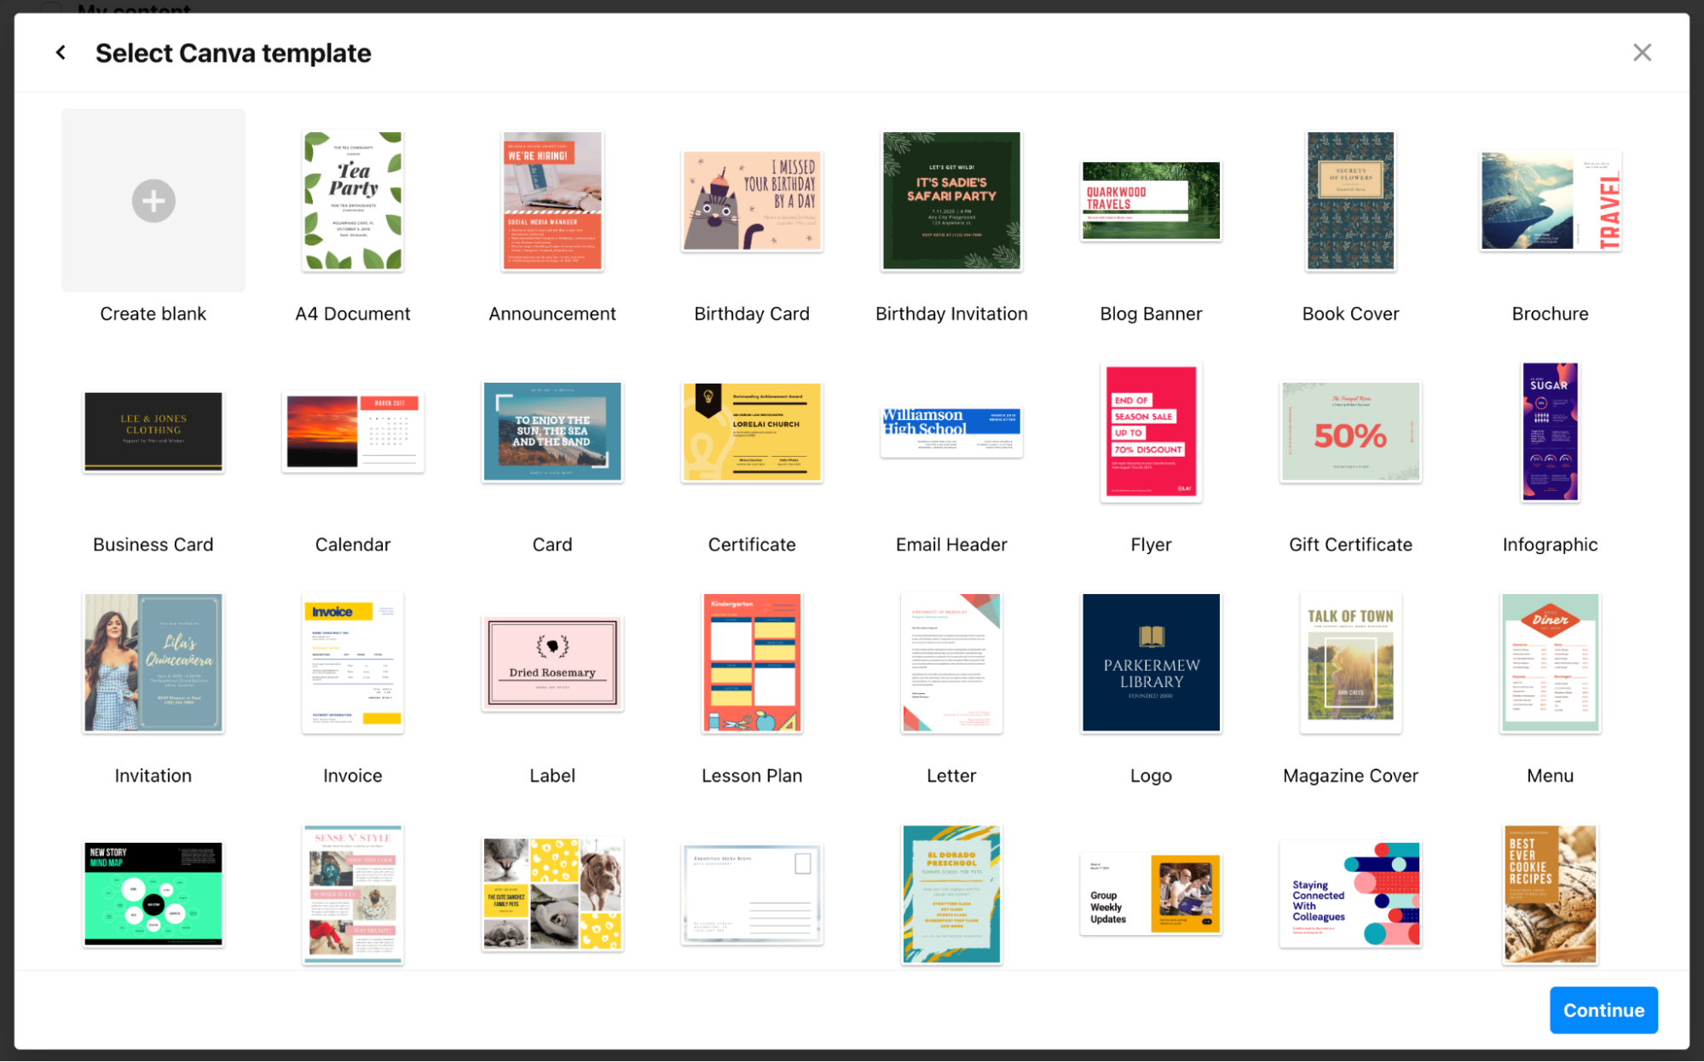Select the Blog Banner template
Image resolution: width=1704 pixels, height=1062 pixels.
pos(1150,200)
